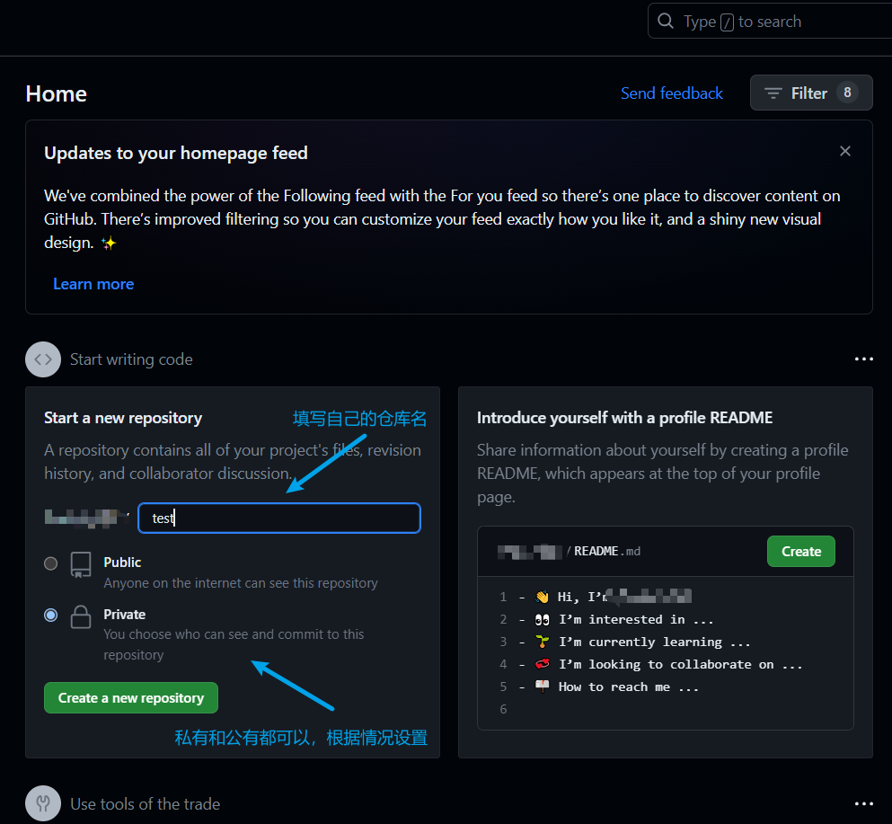The height and width of the screenshot is (824, 892).
Task: Open the Start writing code options menu
Action: pyautogui.click(x=863, y=359)
